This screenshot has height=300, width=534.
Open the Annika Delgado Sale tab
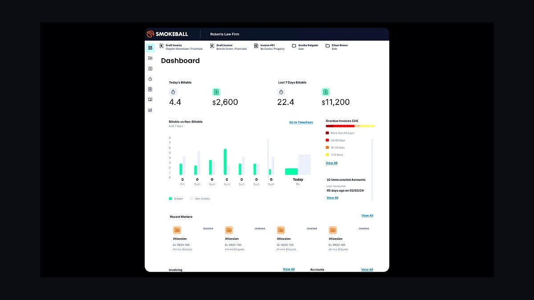coord(305,47)
